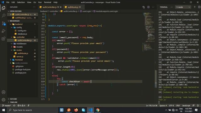Open package-lock.json file
201x113 pixels.
23,70
